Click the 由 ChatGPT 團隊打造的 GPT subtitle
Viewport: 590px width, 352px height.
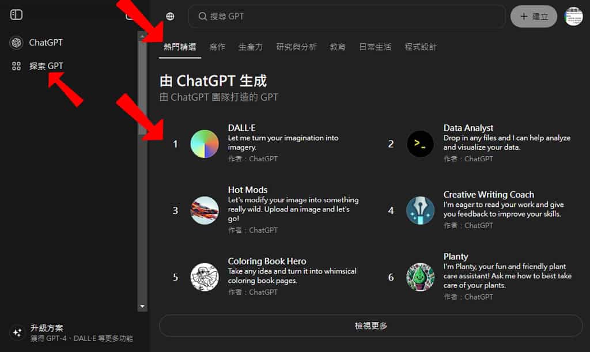pos(218,97)
